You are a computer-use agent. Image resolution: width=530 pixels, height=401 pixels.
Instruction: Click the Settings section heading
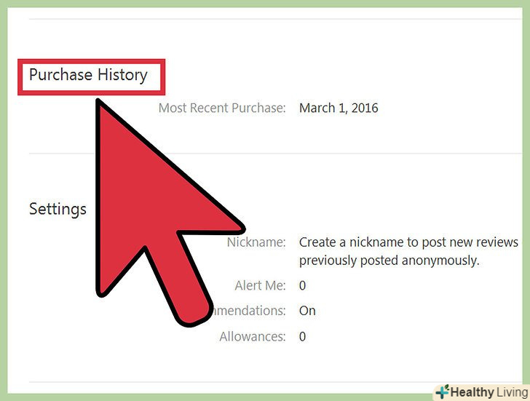pos(58,209)
